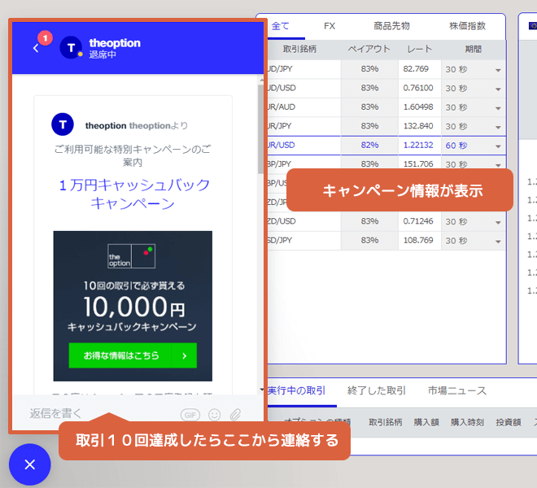
Task: Click the レート column header
Action: pyautogui.click(x=420, y=50)
